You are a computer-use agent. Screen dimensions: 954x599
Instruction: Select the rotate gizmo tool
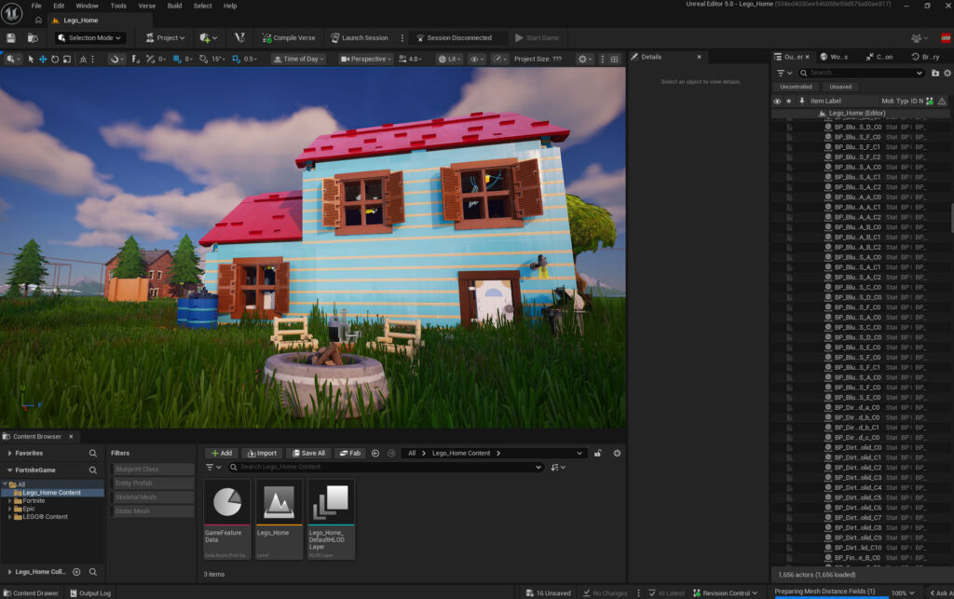coord(55,59)
